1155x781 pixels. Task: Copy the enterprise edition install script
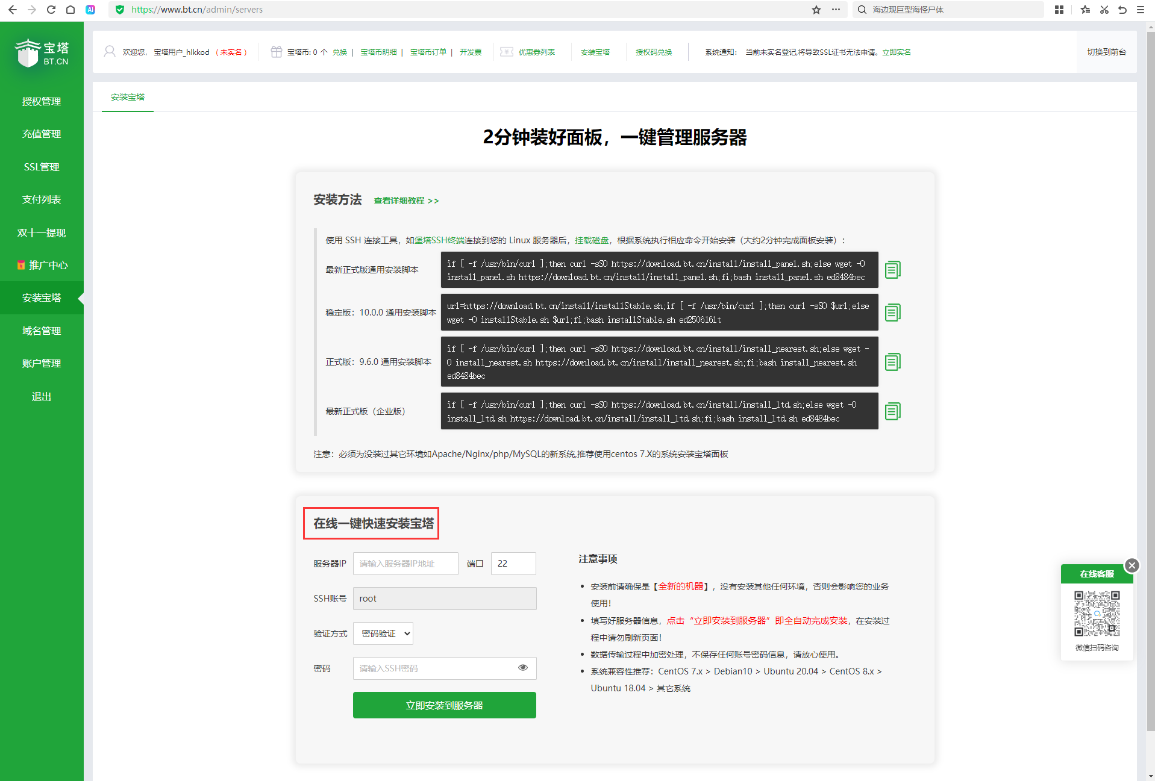pos(892,411)
